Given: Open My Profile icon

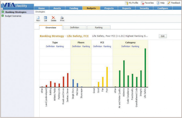Looking at the screenshot, I should (x=126, y=3).
